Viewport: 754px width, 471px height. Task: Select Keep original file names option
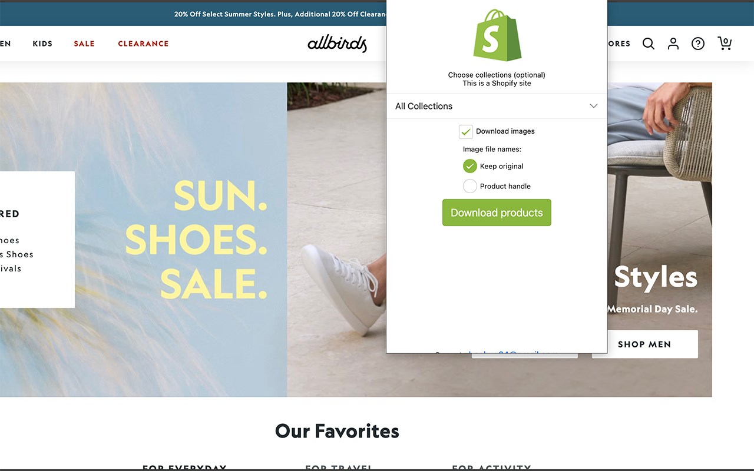(x=469, y=166)
